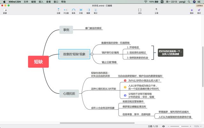204x128 pixels.
Task: Select the 摩门教徒的禁区 subtopic
Action: click(93, 28)
